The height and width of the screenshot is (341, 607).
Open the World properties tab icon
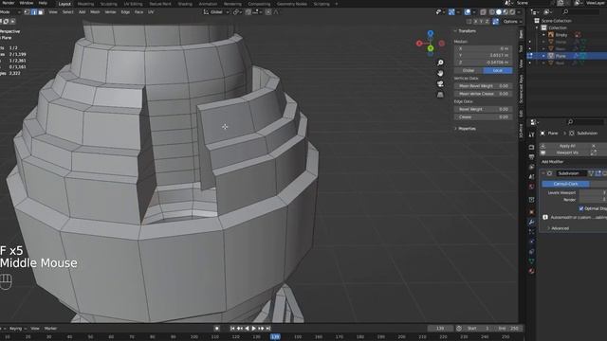click(x=531, y=187)
